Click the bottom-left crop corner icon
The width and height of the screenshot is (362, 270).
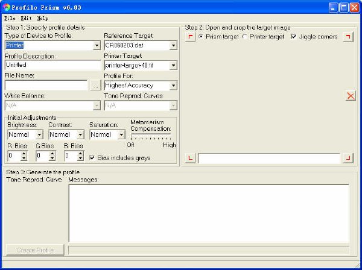click(190, 158)
